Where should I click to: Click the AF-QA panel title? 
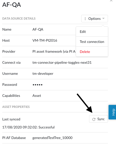12,5
